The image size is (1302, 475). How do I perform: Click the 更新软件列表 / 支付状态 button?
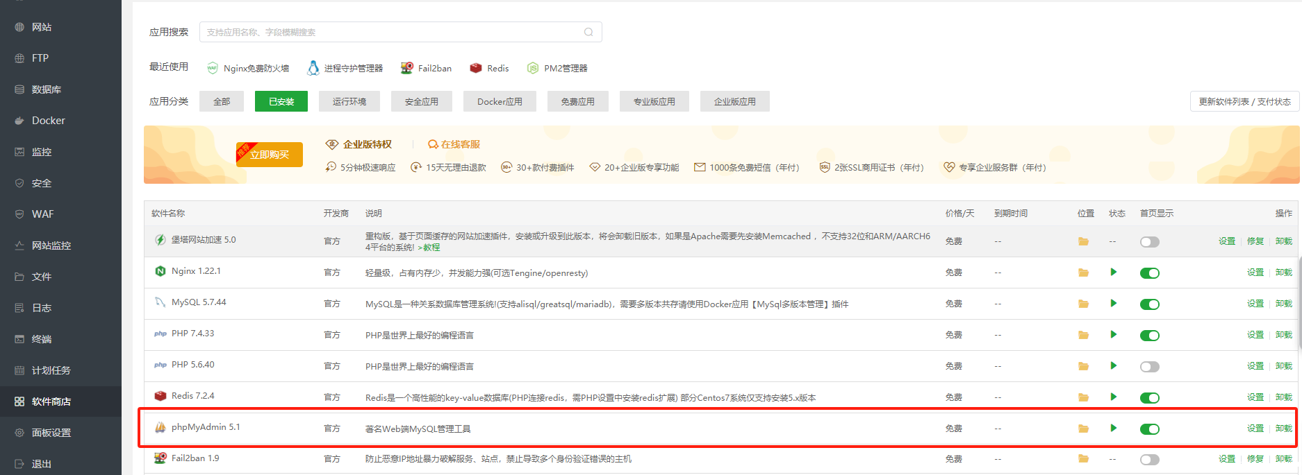(1244, 101)
